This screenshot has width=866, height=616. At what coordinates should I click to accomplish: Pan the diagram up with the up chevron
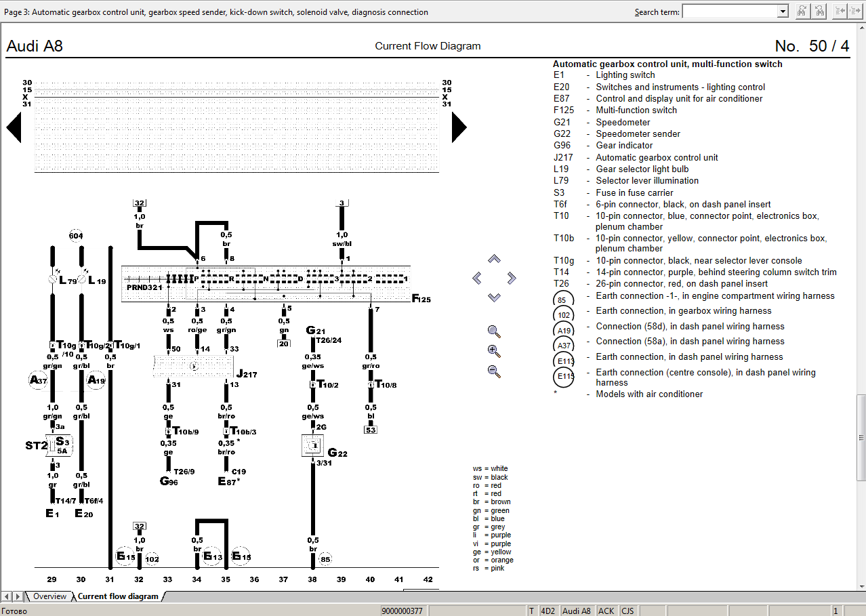494,259
